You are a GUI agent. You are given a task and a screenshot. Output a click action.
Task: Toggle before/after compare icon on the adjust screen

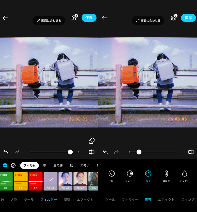click(191, 152)
